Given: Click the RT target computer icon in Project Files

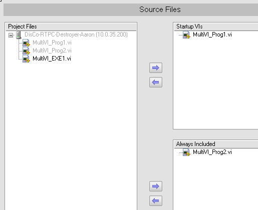Looking at the screenshot, I should tap(19, 35).
